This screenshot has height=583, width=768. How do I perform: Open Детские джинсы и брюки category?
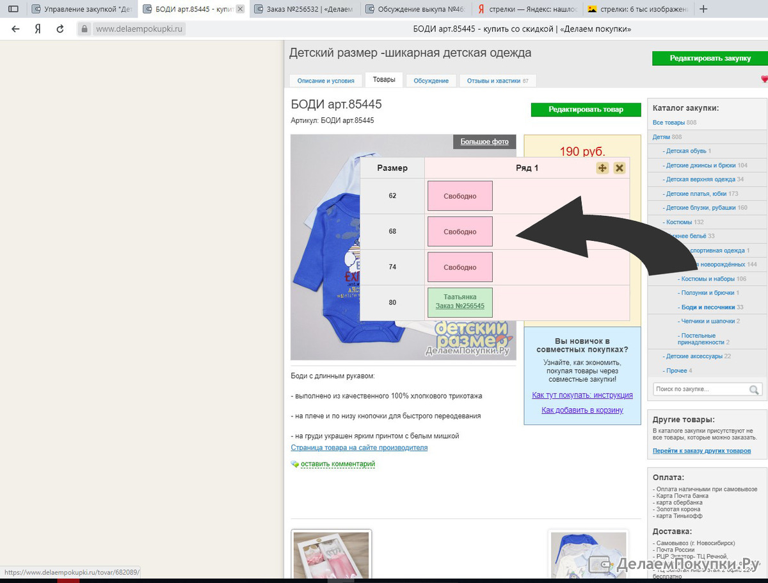coord(701,165)
